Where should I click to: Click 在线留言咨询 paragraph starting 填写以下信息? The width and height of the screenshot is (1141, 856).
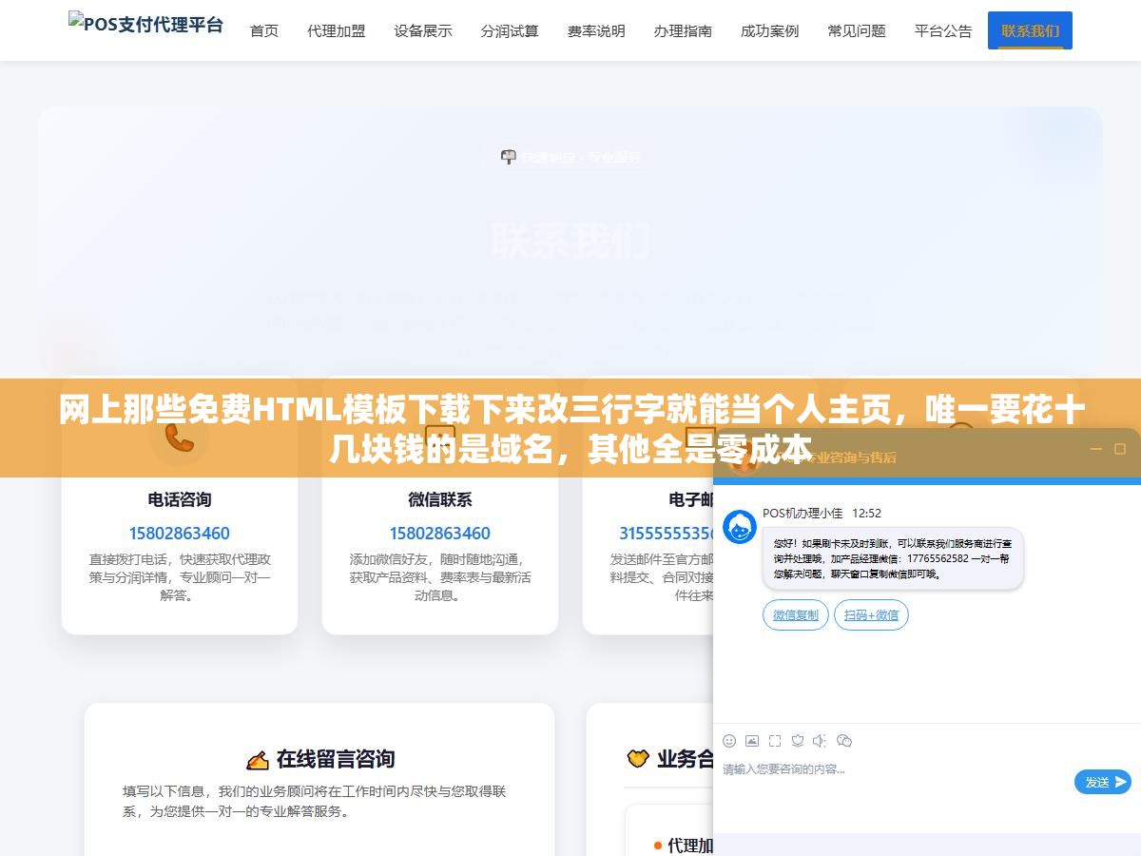click(x=314, y=801)
